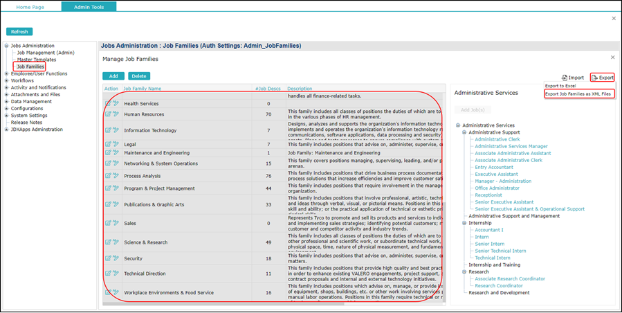
Task: Choose Export Job Families as XML Files
Action: pyautogui.click(x=578, y=93)
